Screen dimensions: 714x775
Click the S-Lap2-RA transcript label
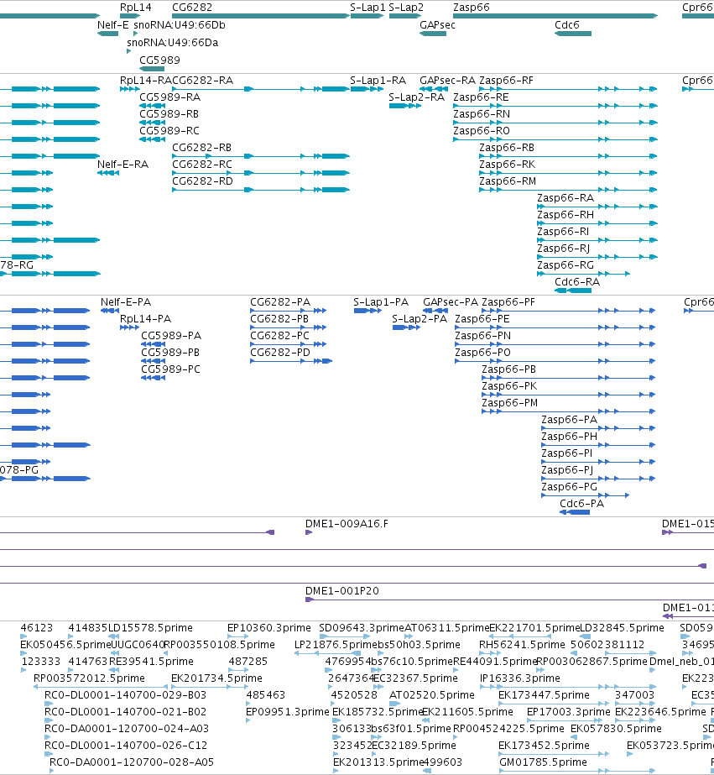point(417,97)
